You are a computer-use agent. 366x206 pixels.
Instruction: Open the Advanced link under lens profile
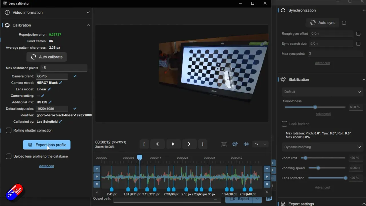[x=46, y=166]
